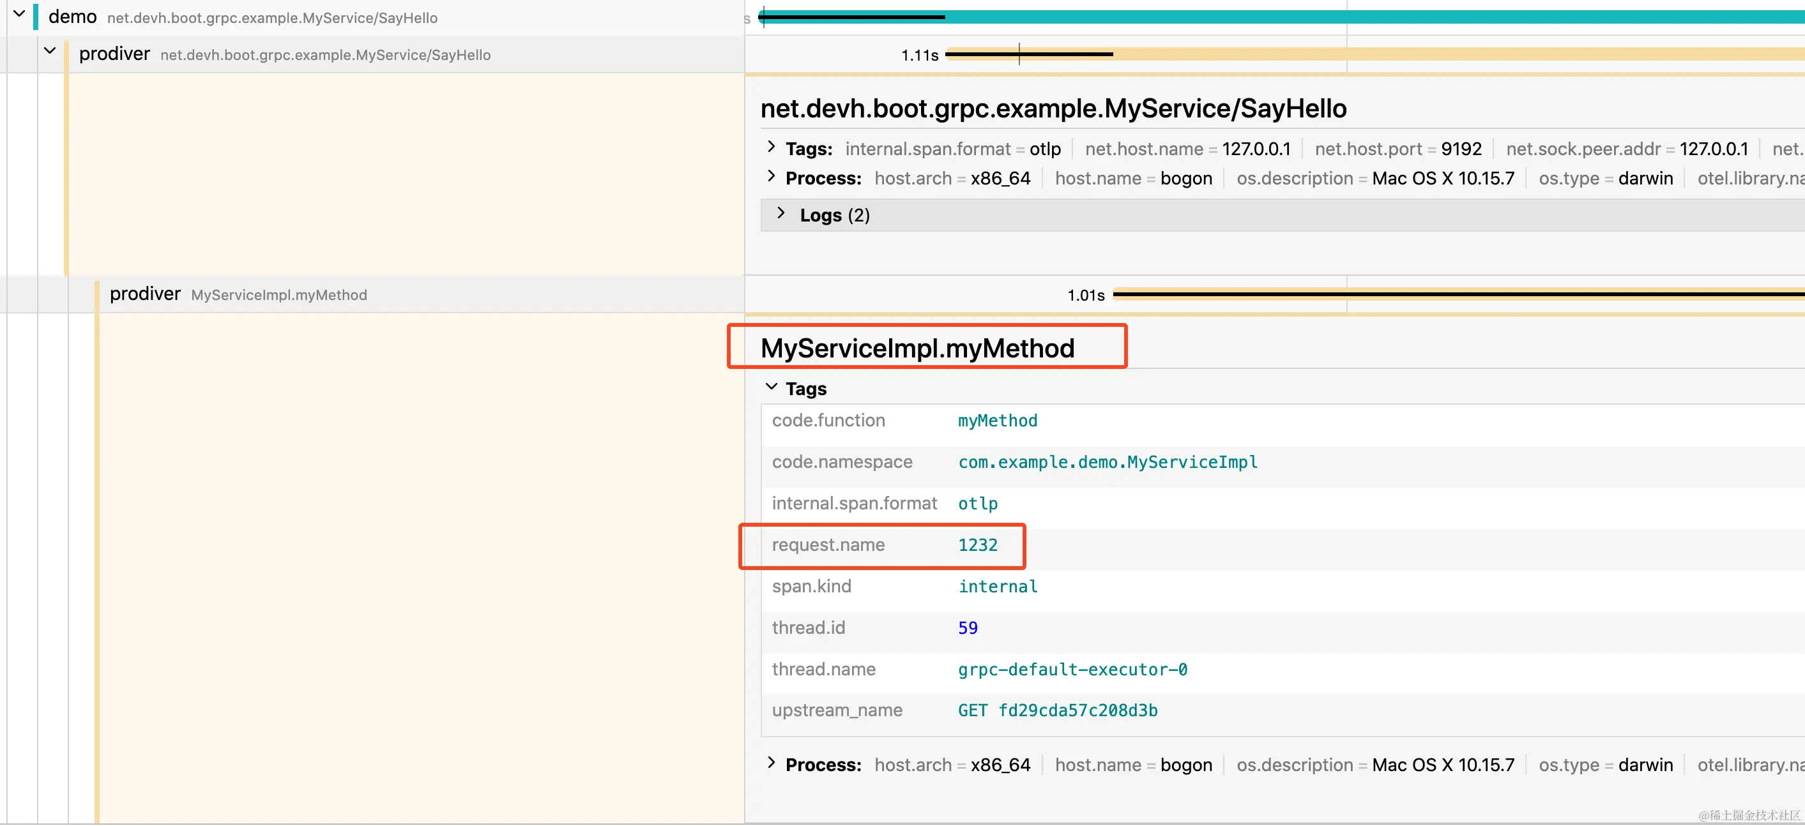1805x826 pixels.
Task: Collapse the prodiver SayHello span chevron
Action: click(x=50, y=51)
